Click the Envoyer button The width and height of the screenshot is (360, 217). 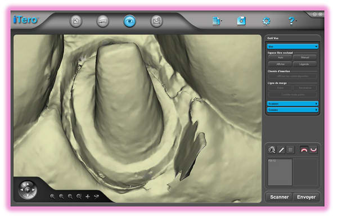pos(306,197)
